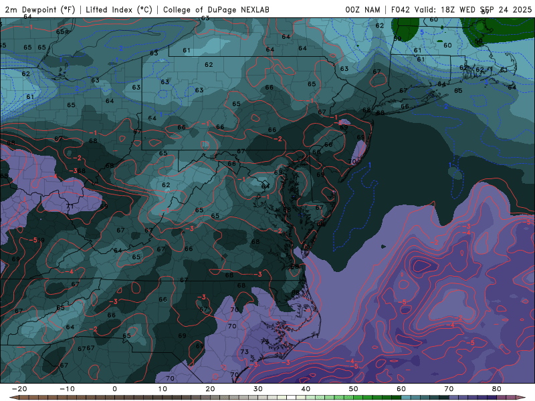Viewport: 535px width, 401px height.
Task: Click the '70' dewpoint value on New Jersey coast
Action: [x=353, y=161]
